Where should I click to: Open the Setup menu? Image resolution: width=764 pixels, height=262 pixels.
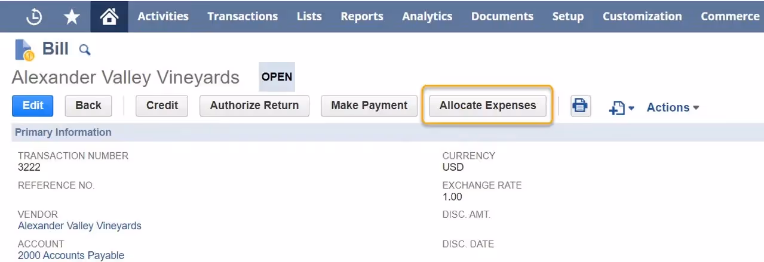pos(568,17)
